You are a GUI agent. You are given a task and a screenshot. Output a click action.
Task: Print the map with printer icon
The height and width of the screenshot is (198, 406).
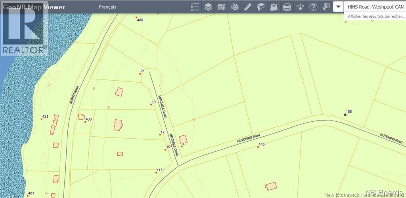coord(287,7)
